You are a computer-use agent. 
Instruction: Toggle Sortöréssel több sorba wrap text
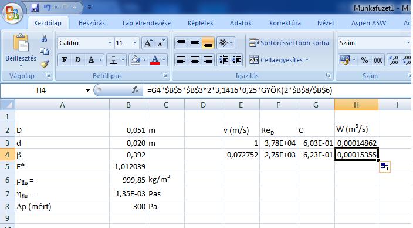[289, 43]
